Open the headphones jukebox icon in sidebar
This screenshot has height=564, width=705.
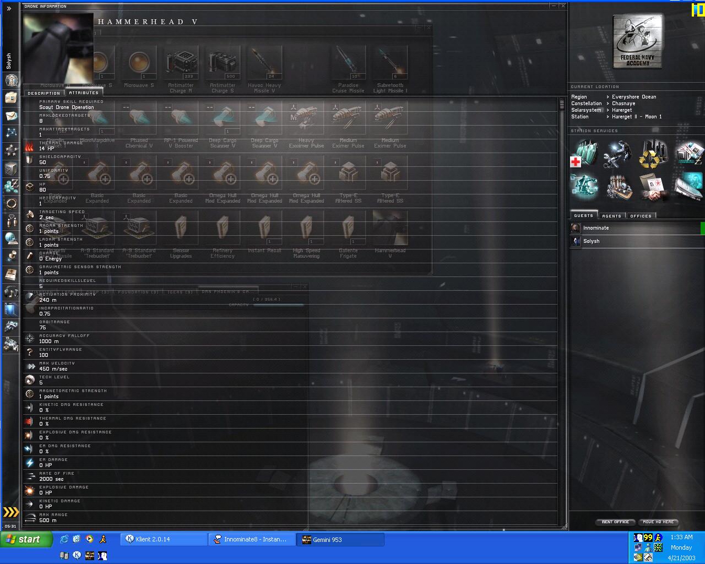click(10, 291)
